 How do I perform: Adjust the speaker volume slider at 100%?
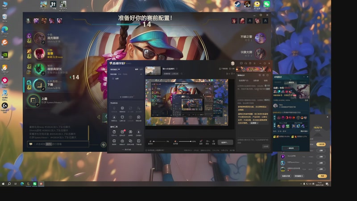pos(185,141)
